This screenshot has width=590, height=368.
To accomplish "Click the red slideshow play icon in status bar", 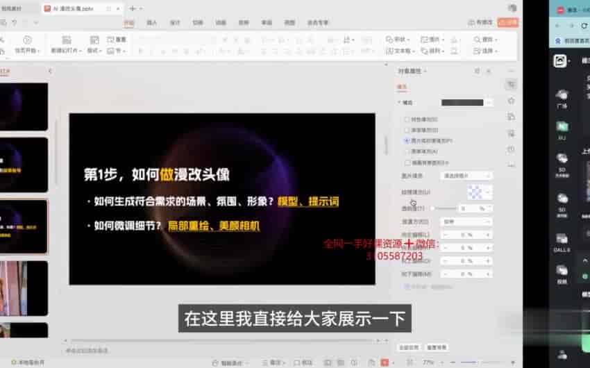I will pos(385,362).
